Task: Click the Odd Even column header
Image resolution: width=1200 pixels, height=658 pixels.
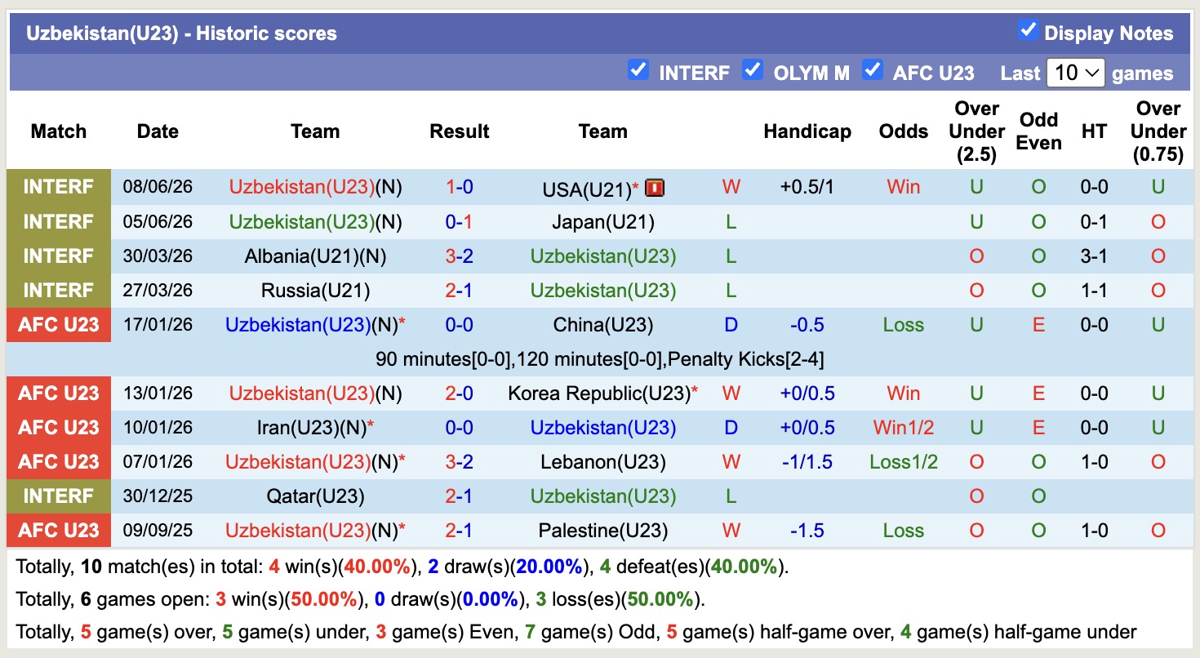Action: (x=1038, y=131)
